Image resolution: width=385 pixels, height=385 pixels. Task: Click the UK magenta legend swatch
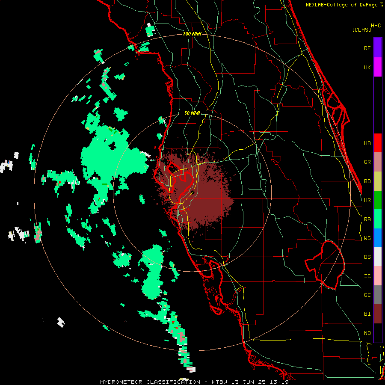point(378,67)
